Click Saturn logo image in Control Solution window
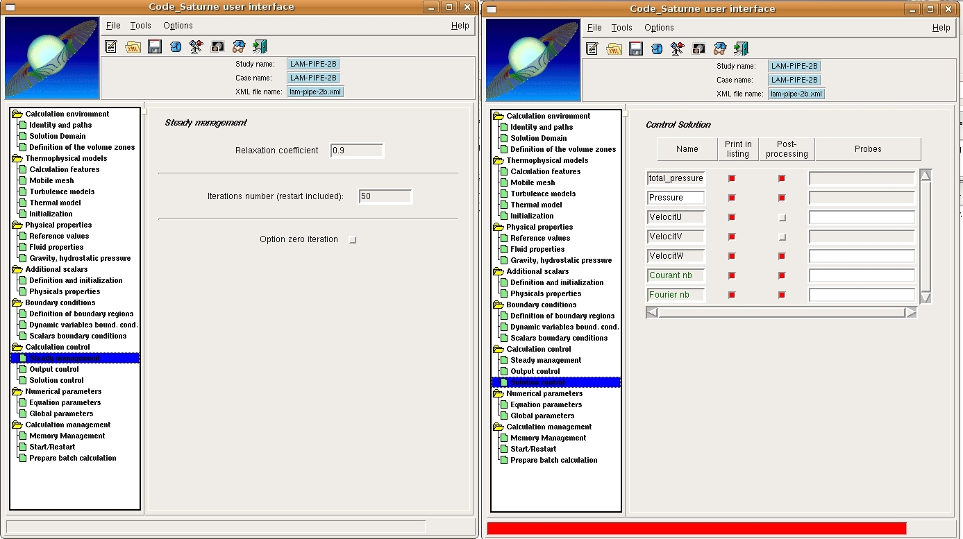This screenshot has height=539, width=963. point(533,60)
